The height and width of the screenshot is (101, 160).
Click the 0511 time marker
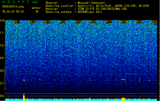[x=17, y=22]
